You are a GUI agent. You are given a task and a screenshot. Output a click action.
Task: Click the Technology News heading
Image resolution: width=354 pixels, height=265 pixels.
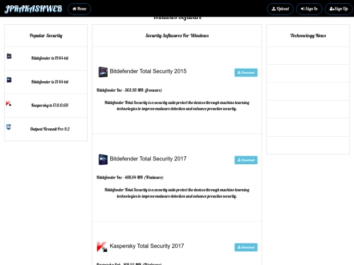[308, 35]
